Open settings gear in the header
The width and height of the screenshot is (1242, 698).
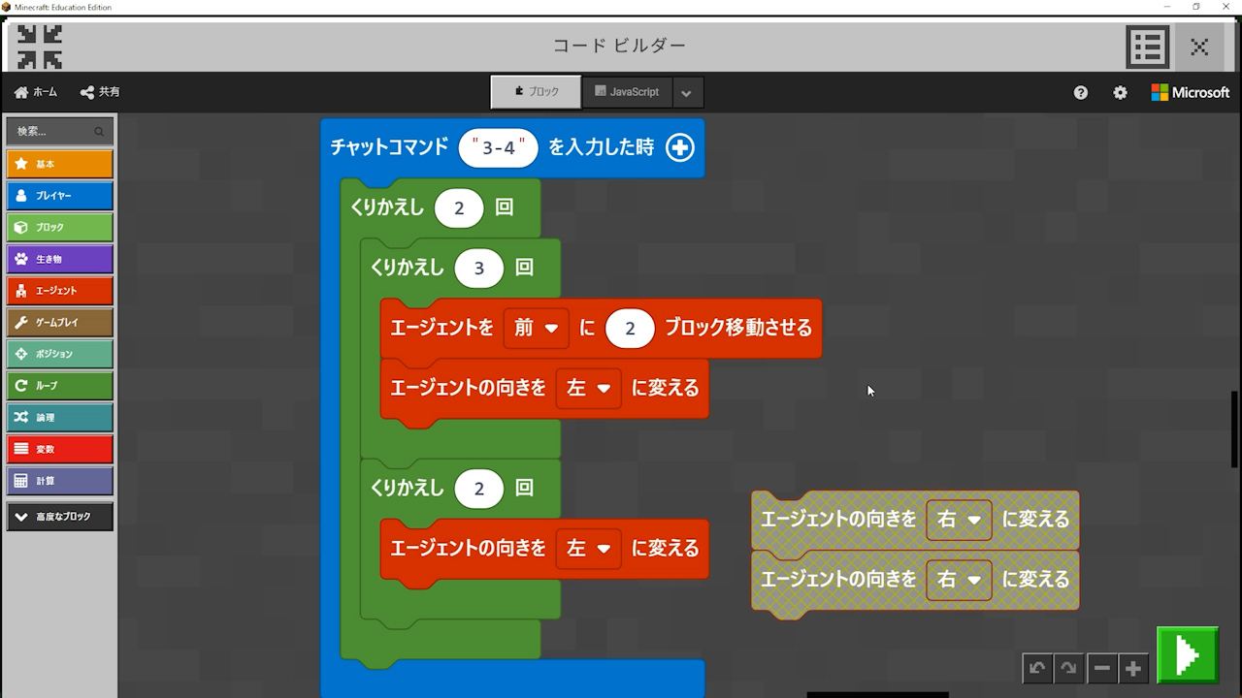tap(1121, 92)
